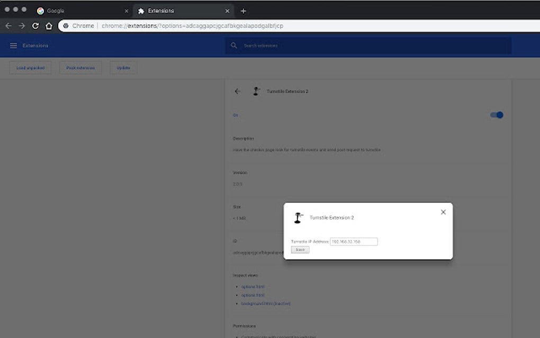Save the Turnstile IP address
This screenshot has width=540, height=338.
coord(300,250)
